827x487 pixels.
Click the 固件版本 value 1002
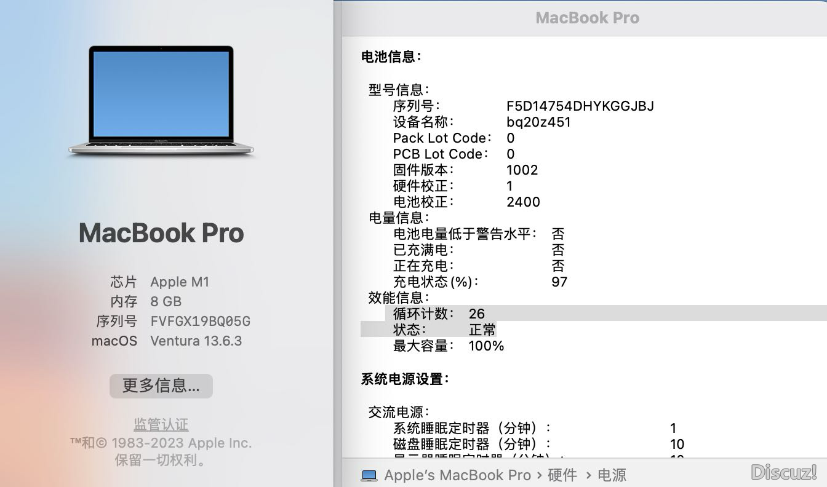pos(522,170)
